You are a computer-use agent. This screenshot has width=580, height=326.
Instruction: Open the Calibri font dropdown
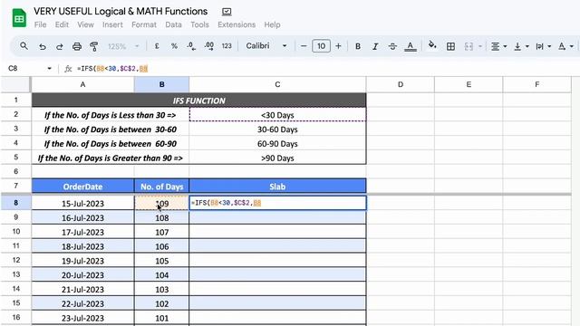[266, 46]
